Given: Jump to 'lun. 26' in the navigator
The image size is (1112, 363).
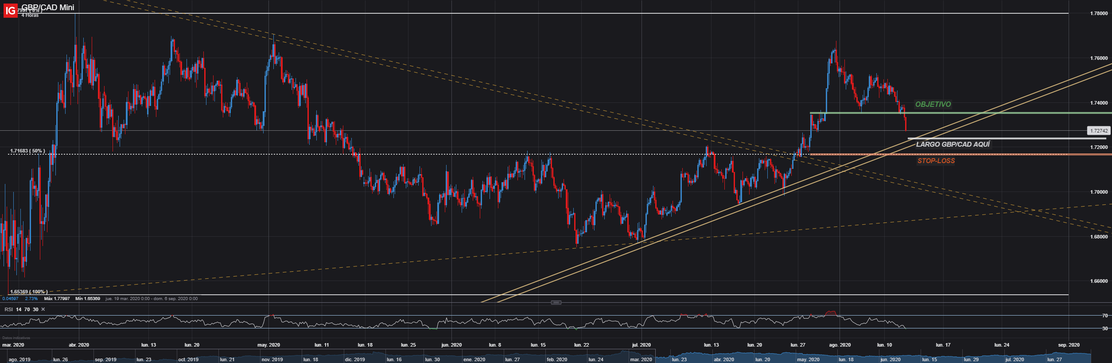Looking at the screenshot, I should (x=60, y=359).
